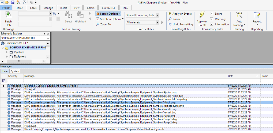The height and width of the screenshot is (133, 273).
Task: Click the Batch Job icon
Action: [8, 15]
